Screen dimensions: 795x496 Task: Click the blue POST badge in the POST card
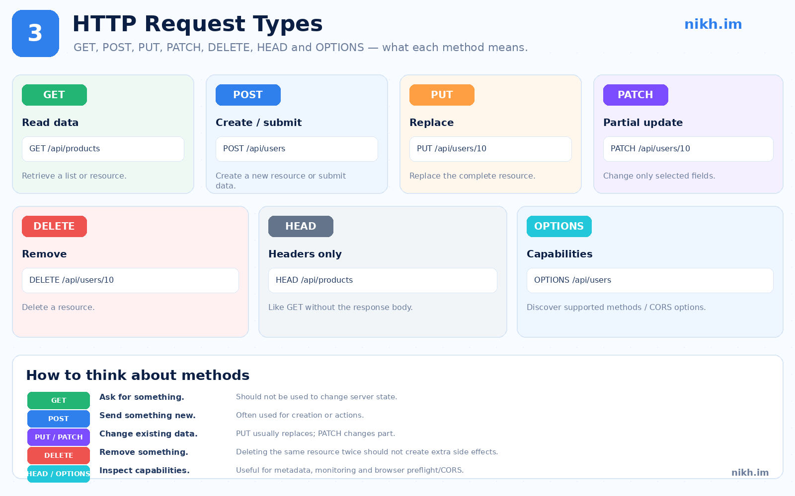[x=248, y=95]
